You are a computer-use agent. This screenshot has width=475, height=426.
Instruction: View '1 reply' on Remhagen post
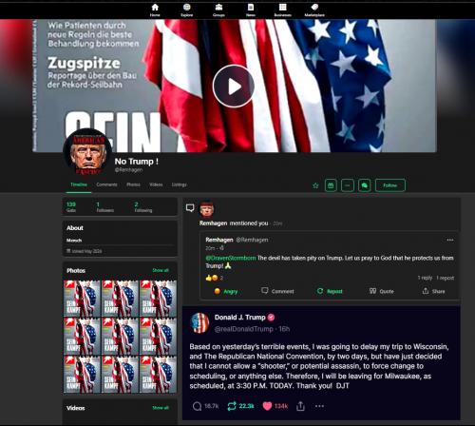click(425, 278)
